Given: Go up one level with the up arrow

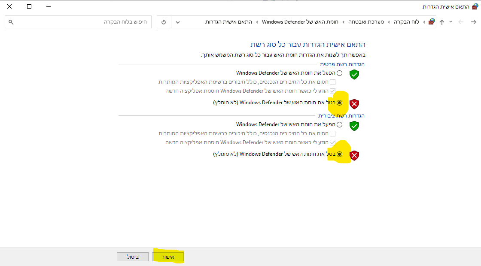Looking at the screenshot, I should coord(442,22).
